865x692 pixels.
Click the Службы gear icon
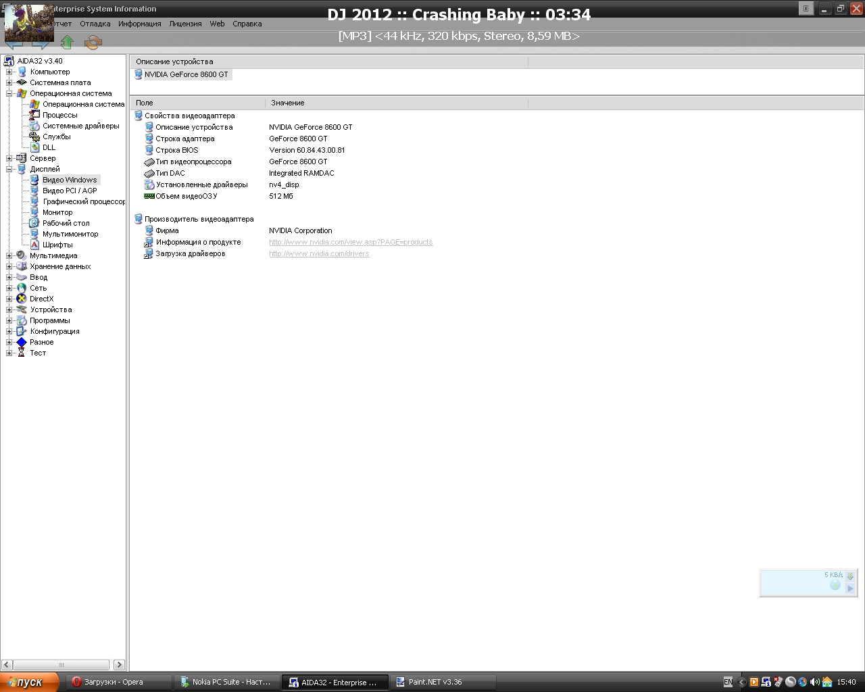coord(34,137)
